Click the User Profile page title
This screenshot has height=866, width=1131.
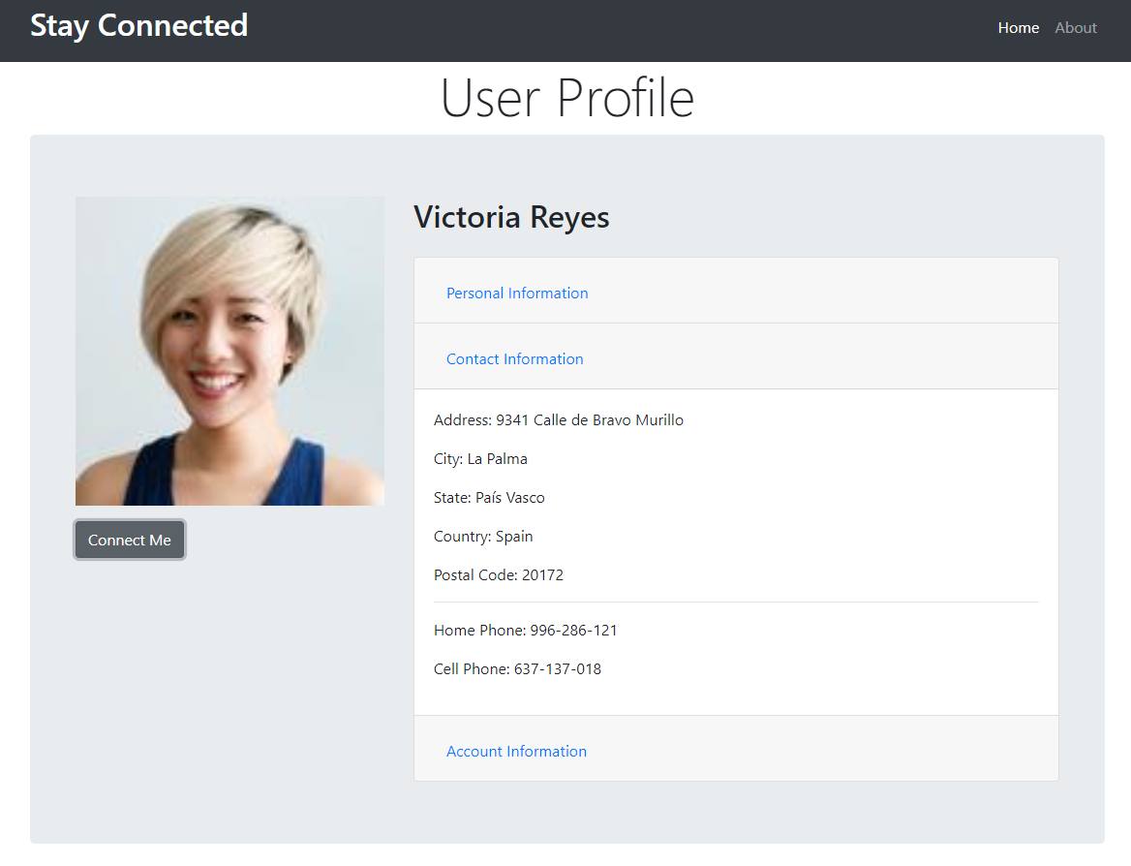coord(566,98)
